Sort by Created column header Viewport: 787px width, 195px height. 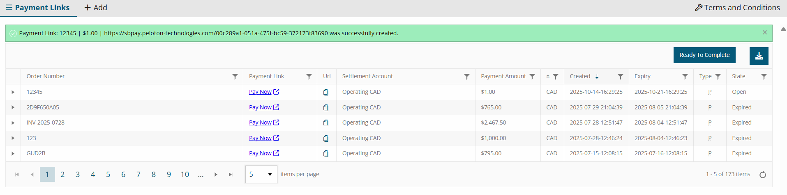pyautogui.click(x=580, y=77)
